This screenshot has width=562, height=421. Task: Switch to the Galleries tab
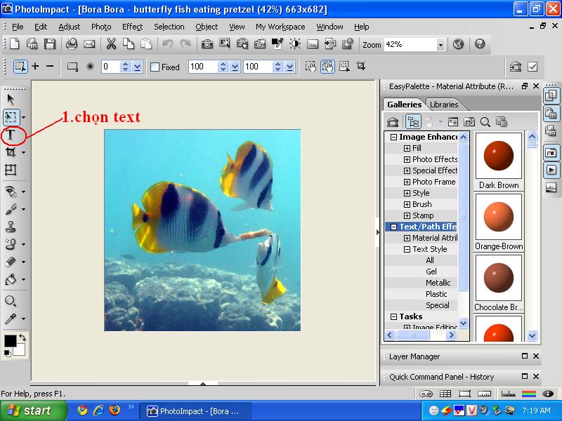(x=405, y=105)
